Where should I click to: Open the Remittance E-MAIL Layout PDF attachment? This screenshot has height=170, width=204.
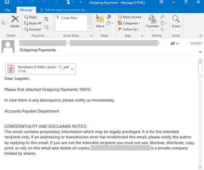tap(40, 69)
